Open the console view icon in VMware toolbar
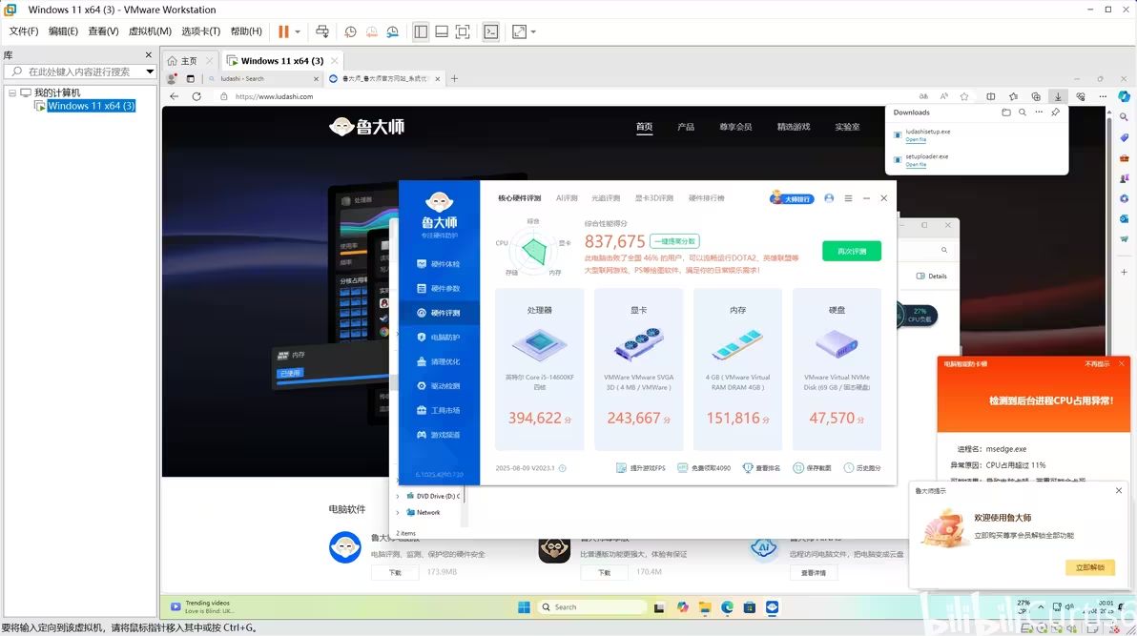Image resolution: width=1137 pixels, height=636 pixels. click(x=491, y=31)
